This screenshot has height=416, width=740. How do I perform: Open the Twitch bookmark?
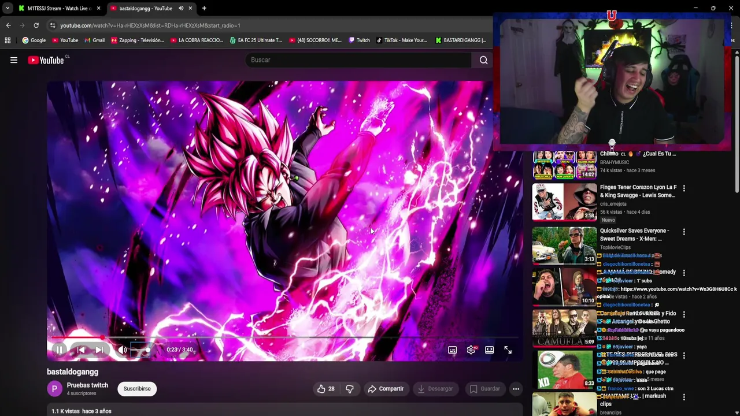tap(359, 40)
